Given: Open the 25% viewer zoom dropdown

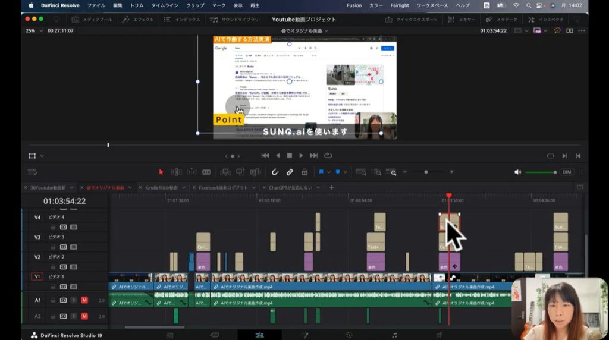Looking at the screenshot, I should click(34, 30).
